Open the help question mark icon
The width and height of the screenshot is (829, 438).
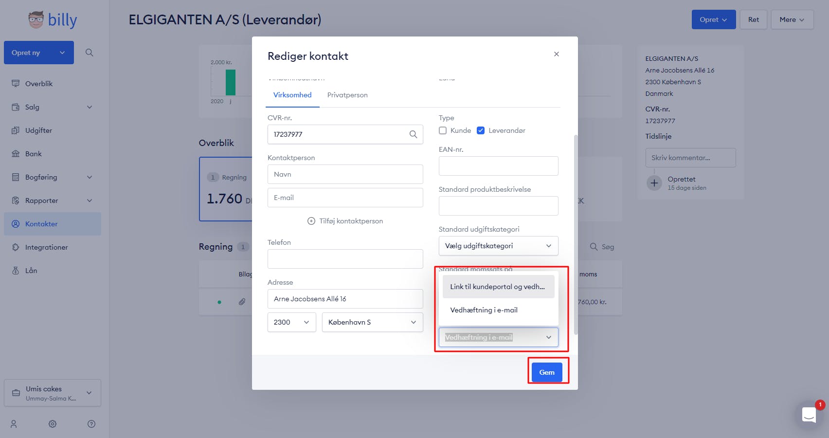pos(91,424)
